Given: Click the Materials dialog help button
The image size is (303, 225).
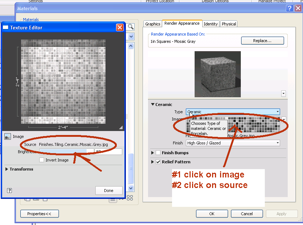Looking at the screenshot, I should [x=290, y=8].
